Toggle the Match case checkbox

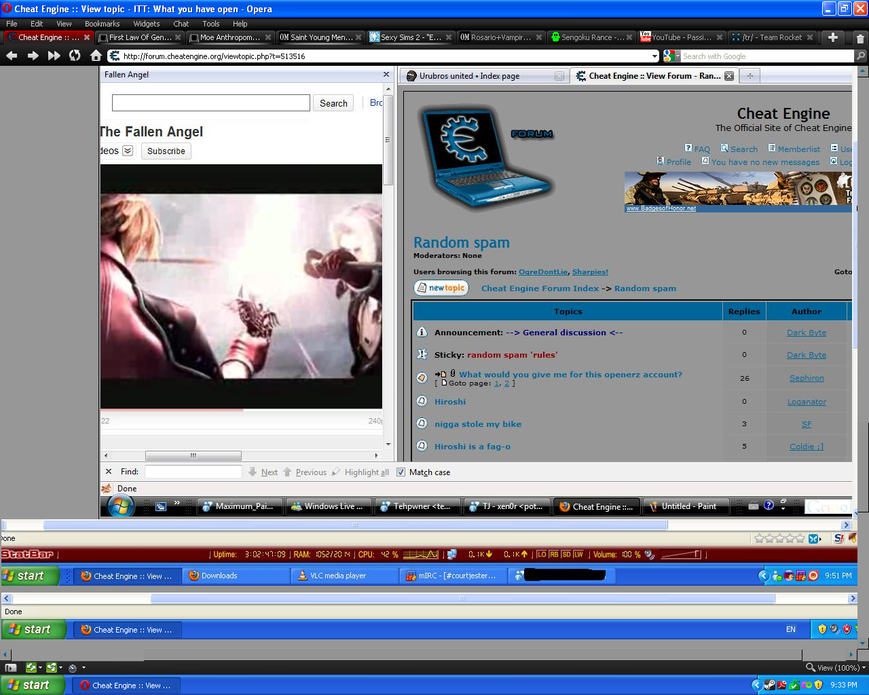click(401, 472)
